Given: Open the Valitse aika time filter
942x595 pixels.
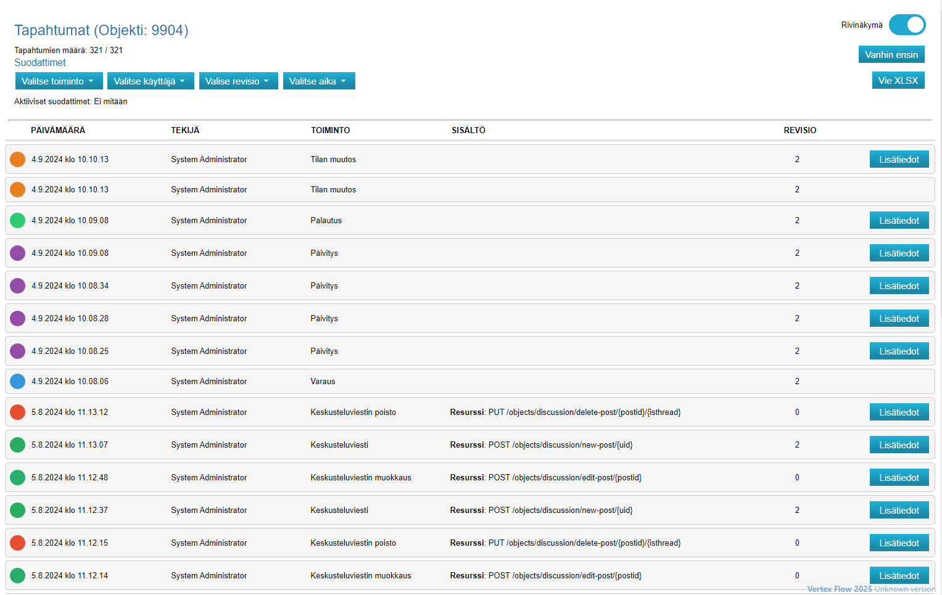Looking at the screenshot, I should click(x=318, y=81).
